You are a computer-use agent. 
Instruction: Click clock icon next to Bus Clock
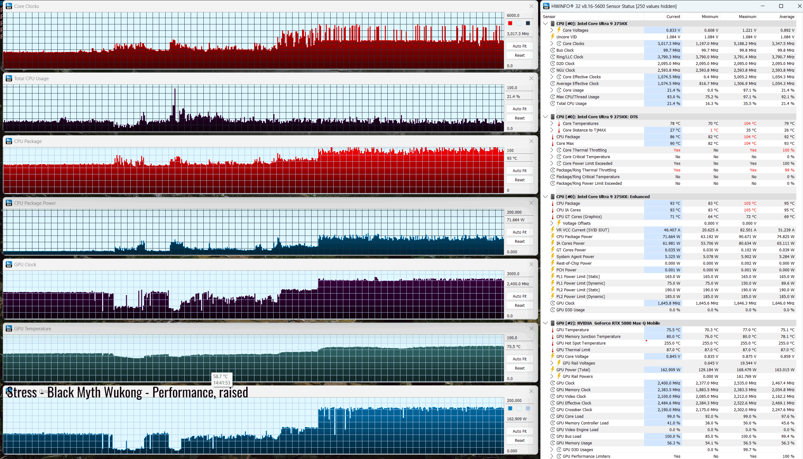coord(552,50)
